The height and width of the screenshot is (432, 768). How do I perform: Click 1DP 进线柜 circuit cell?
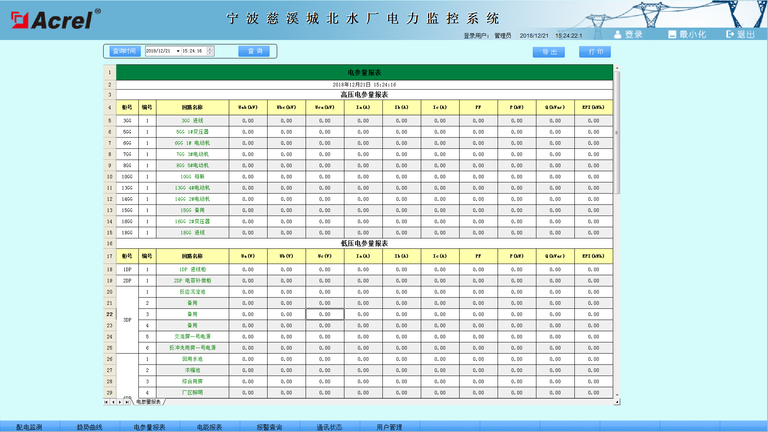[x=192, y=270]
